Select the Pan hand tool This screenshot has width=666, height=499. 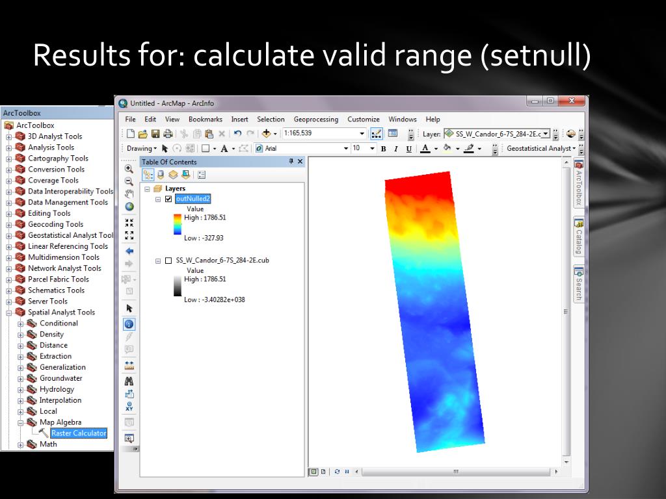pos(129,194)
